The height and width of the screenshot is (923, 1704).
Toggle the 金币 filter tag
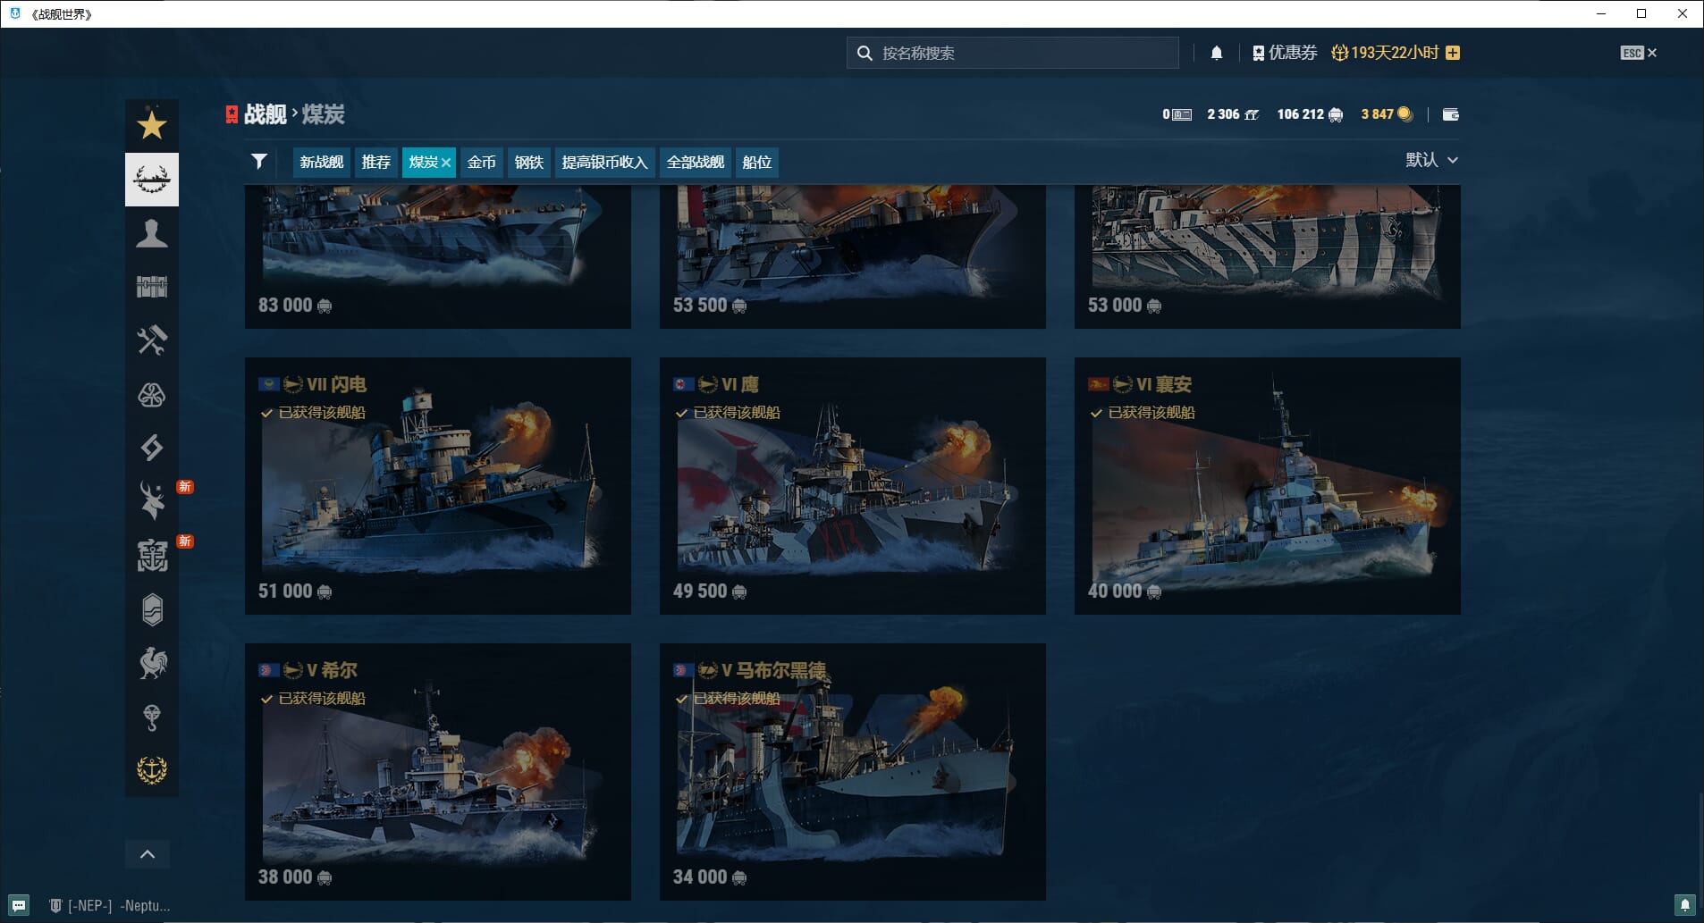481,163
